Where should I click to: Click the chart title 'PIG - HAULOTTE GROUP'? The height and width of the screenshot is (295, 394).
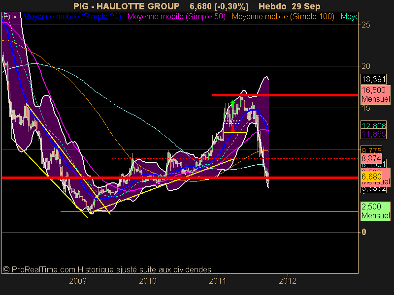click(x=127, y=6)
